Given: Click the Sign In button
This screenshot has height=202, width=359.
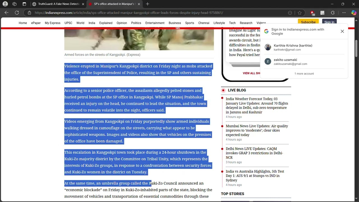Looking at the screenshot, I should coord(329,22).
